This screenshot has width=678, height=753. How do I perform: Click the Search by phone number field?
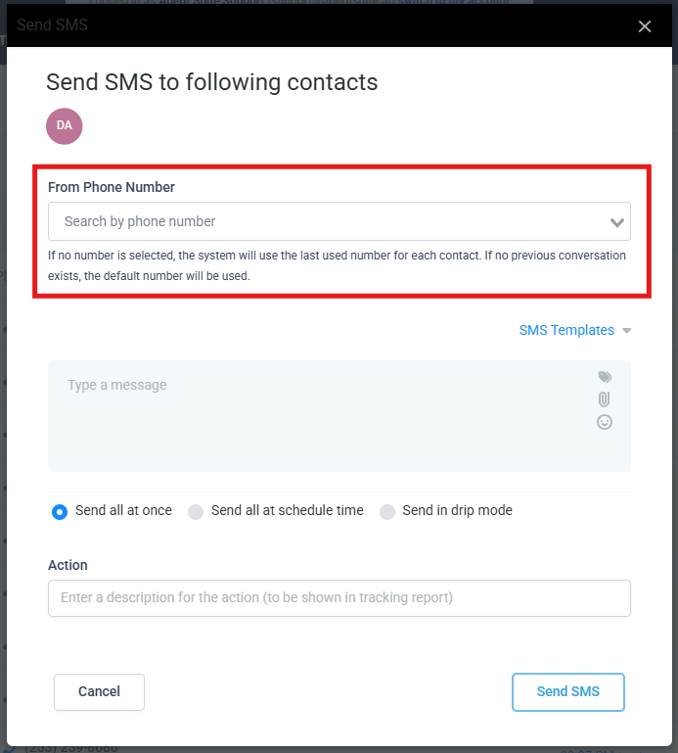tap(323, 221)
